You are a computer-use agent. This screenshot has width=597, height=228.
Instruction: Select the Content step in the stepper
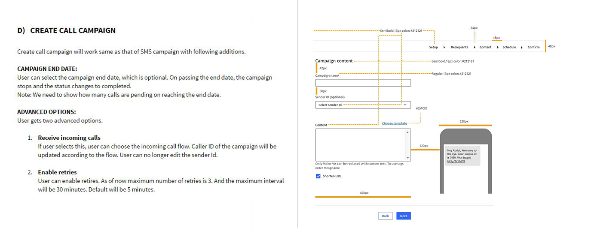(485, 47)
